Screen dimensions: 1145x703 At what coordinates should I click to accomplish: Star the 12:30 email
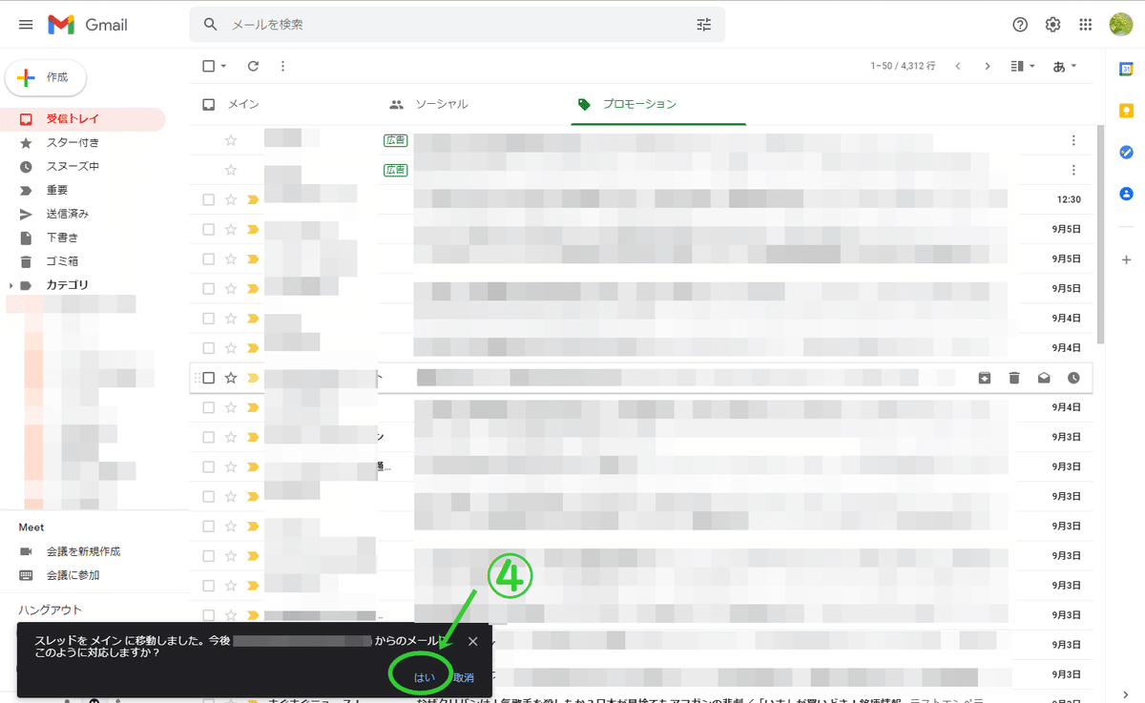pyautogui.click(x=230, y=199)
